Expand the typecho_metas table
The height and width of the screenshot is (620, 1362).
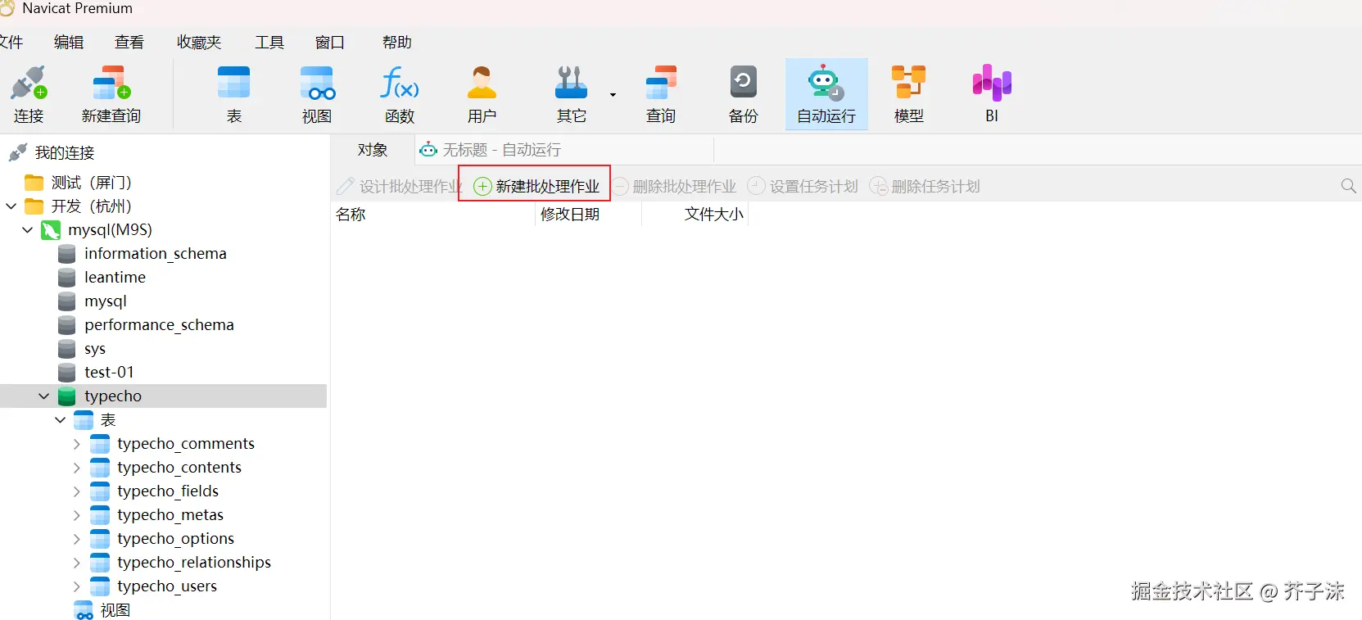tap(77, 515)
